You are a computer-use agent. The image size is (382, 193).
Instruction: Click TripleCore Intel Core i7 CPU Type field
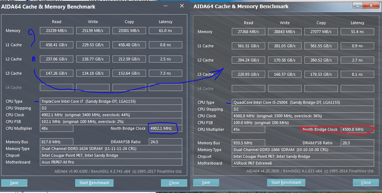(x=111, y=101)
